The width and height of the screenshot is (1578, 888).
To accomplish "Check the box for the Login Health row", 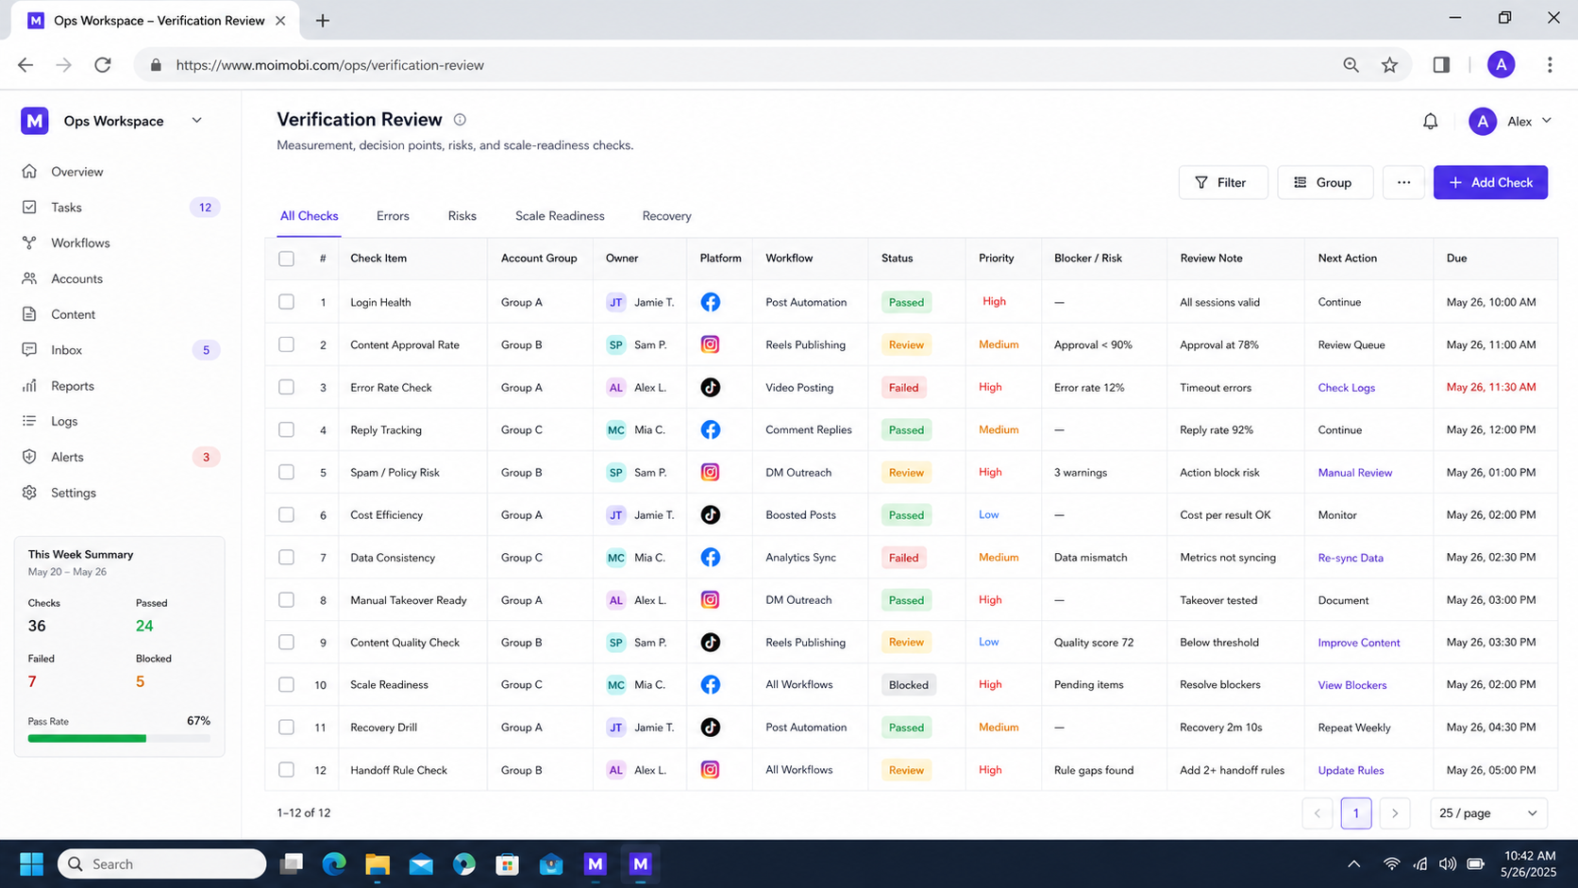I will click(286, 302).
